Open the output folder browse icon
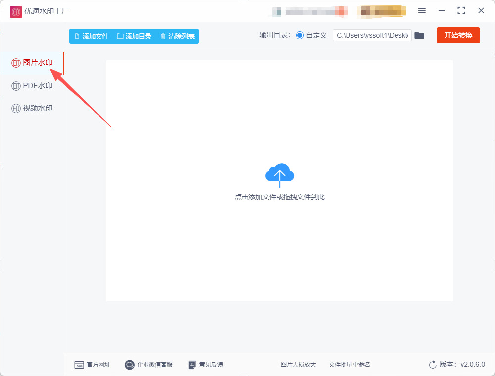495x376 pixels. point(419,35)
